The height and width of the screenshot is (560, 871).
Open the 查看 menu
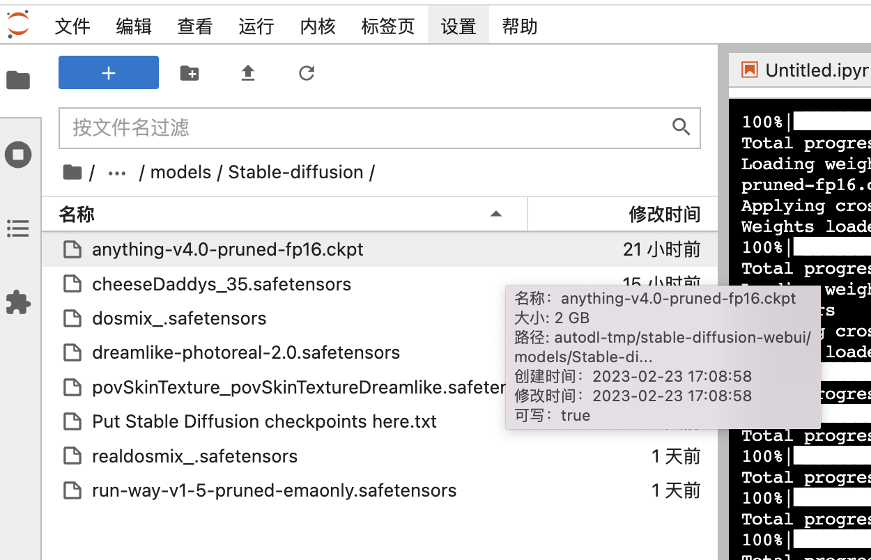pyautogui.click(x=195, y=26)
